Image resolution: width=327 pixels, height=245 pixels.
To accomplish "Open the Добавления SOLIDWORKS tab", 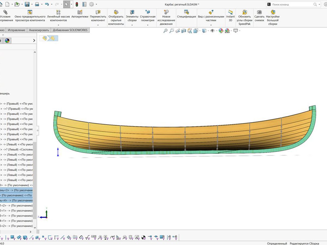I will [70, 30].
